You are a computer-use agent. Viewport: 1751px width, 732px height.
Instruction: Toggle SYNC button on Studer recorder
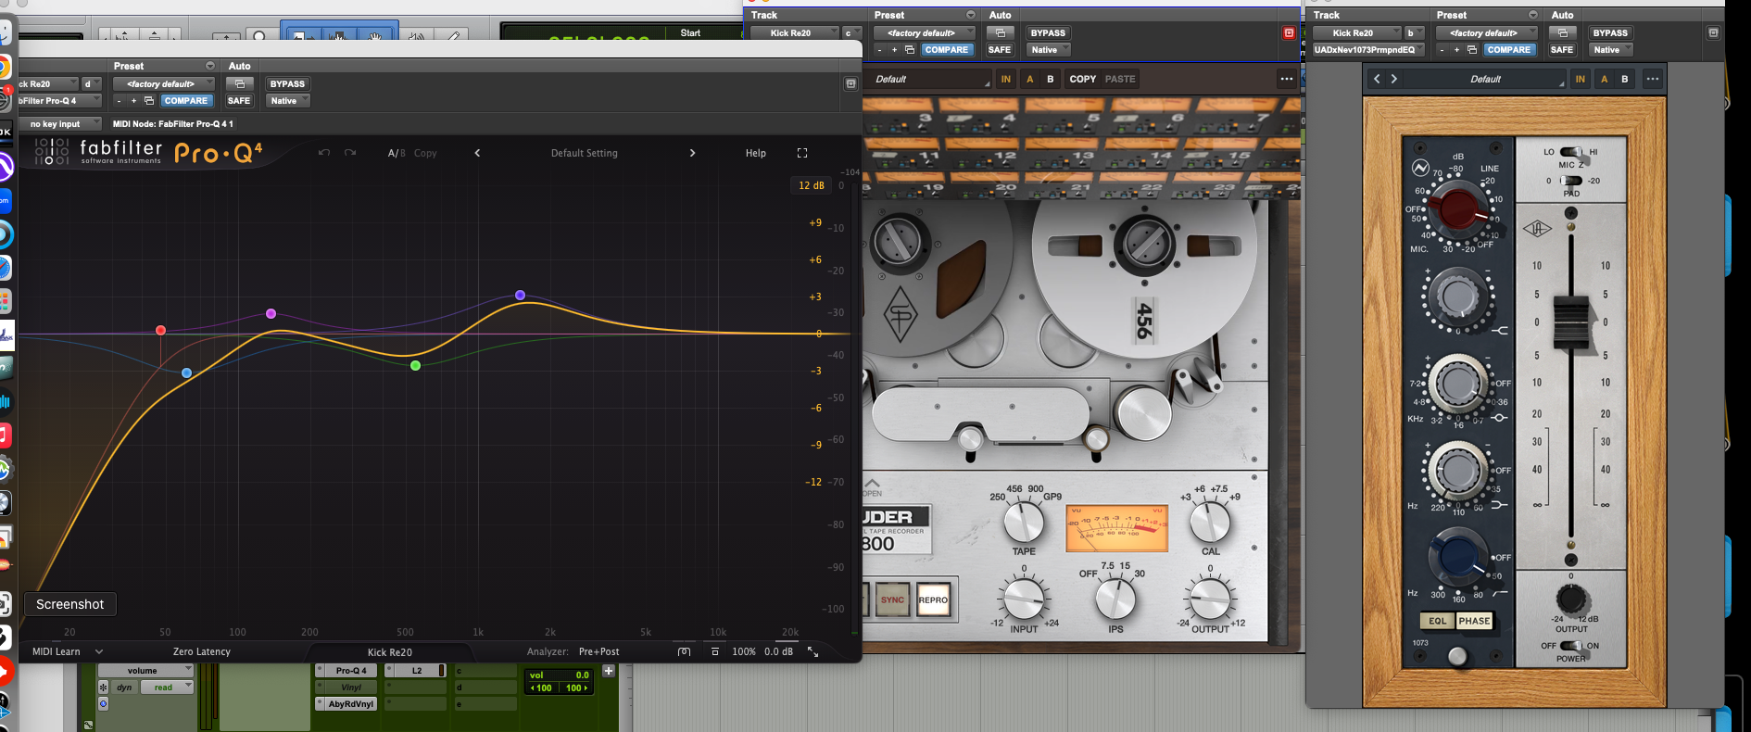click(x=892, y=600)
